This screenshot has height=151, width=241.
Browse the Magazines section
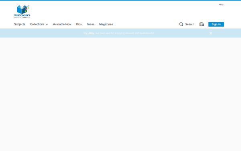106,24
